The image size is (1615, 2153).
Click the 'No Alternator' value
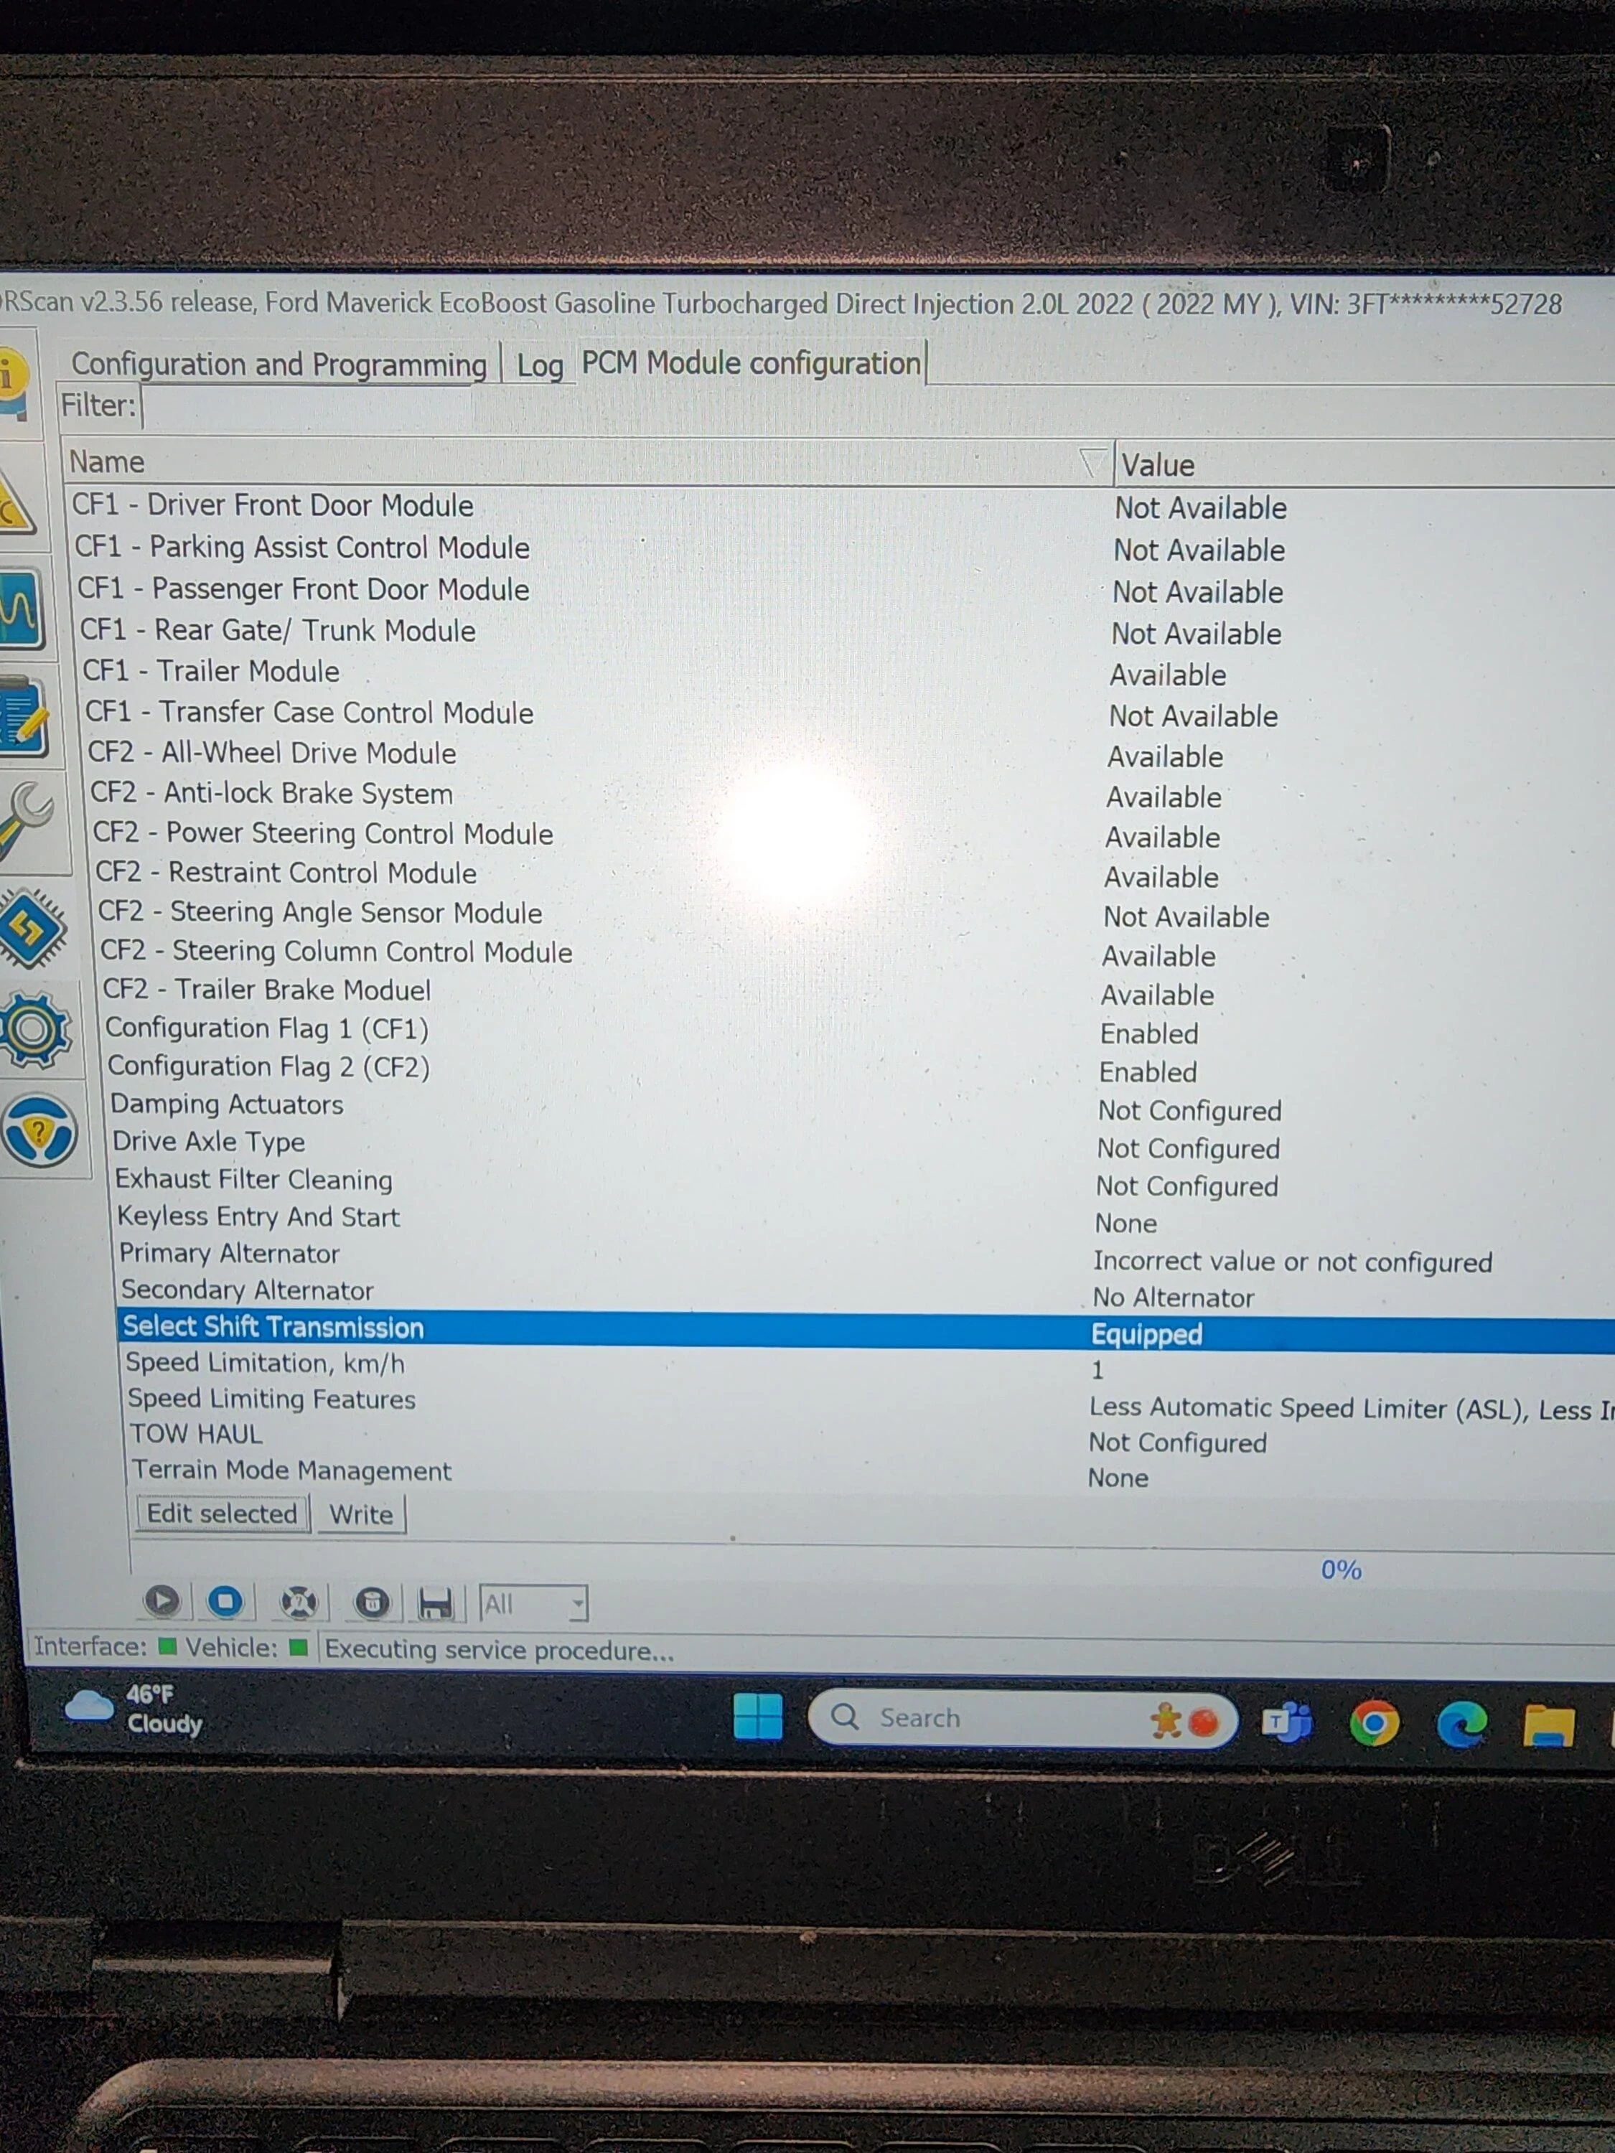(1173, 1298)
